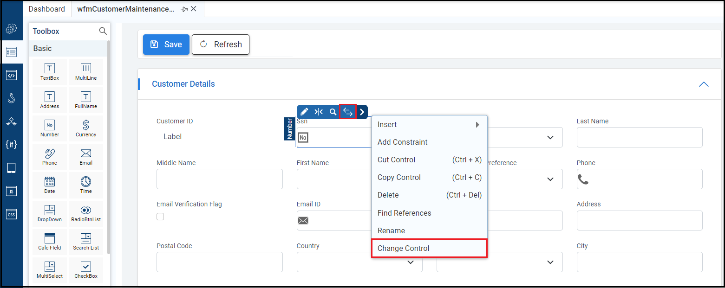Collapse the Customer Details section
Viewport: 725px width, 288px height.
tap(704, 84)
